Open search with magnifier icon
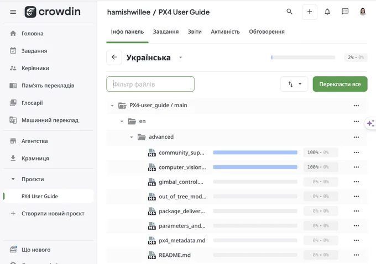The width and height of the screenshot is (376, 264). pyautogui.click(x=289, y=12)
